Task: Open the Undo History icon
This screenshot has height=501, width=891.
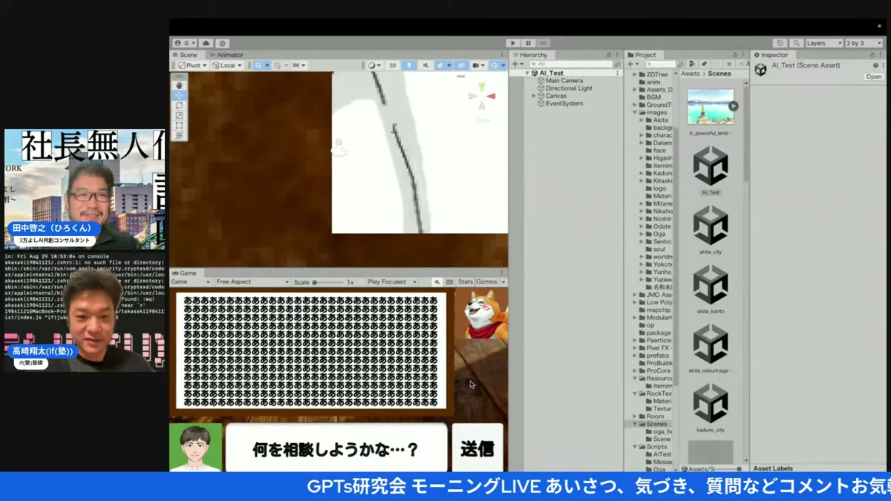Action: (x=780, y=44)
